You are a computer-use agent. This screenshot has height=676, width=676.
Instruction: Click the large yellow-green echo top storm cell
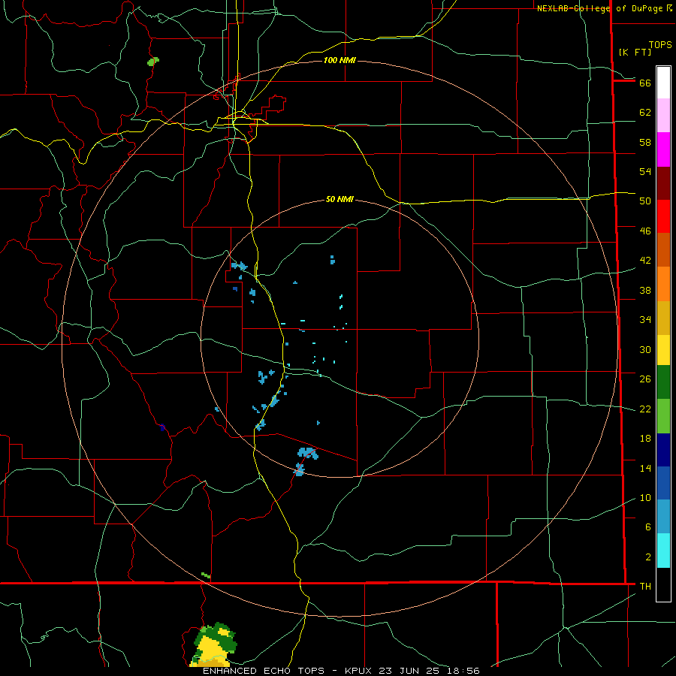point(213,645)
